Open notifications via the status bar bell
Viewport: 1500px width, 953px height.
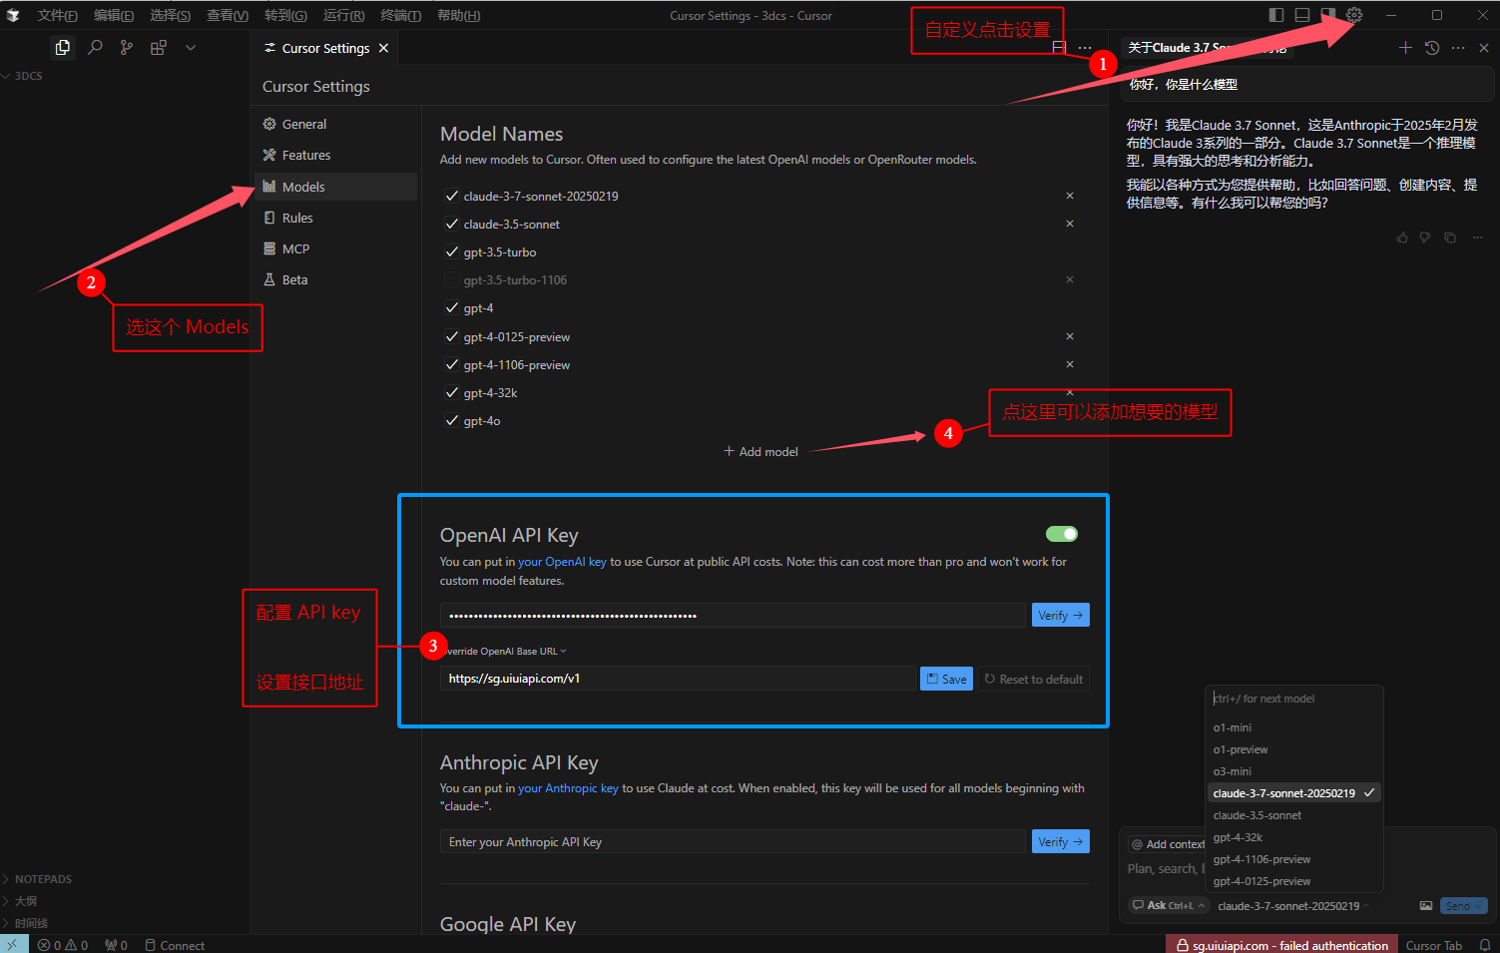[x=1485, y=945]
